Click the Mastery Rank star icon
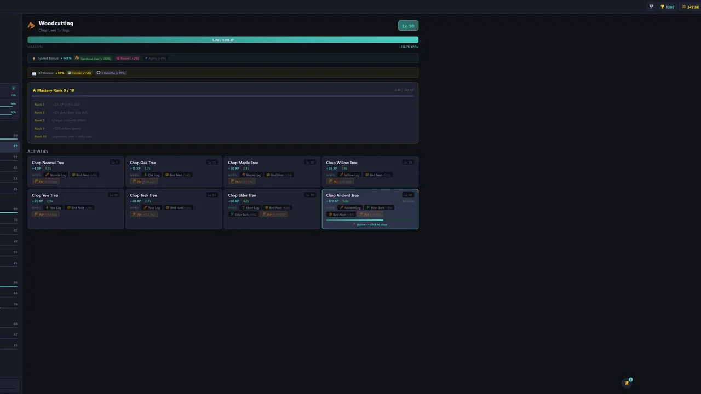The width and height of the screenshot is (701, 394). coord(34,90)
